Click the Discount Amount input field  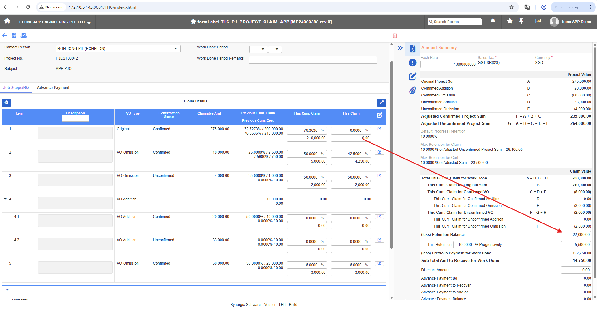576,270
